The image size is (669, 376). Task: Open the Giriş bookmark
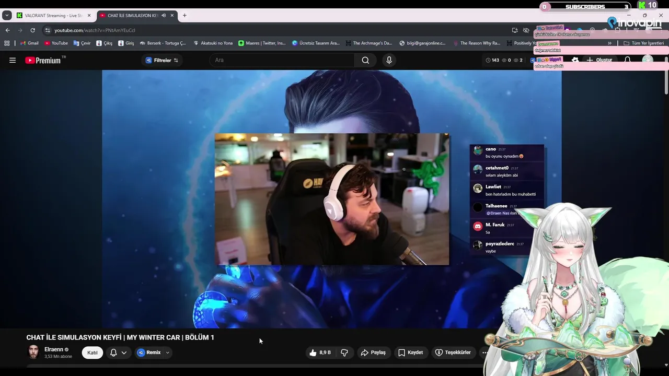[x=126, y=43]
